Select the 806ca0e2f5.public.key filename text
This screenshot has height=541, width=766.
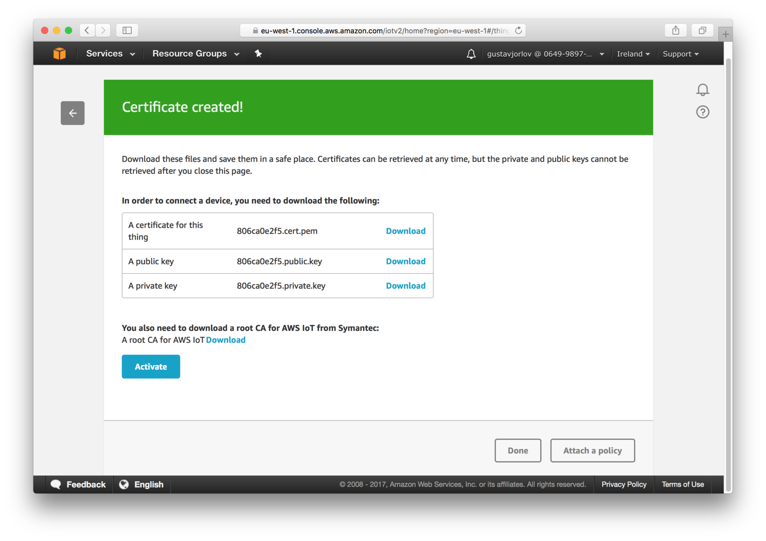279,262
